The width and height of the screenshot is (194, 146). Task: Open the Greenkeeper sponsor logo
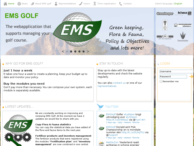[165, 14]
